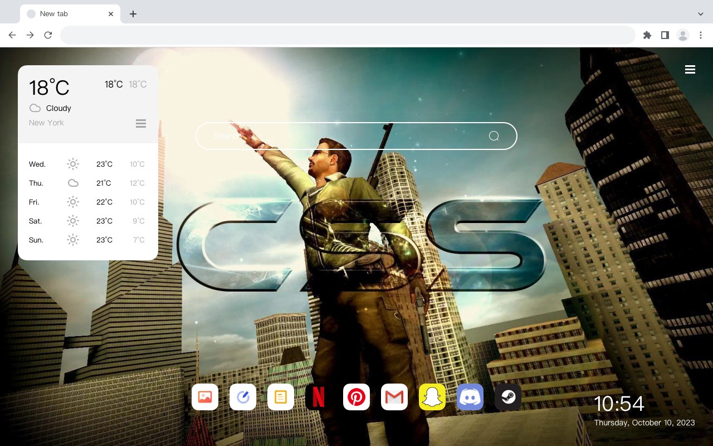The image size is (713, 446).
Task: Click the Thursday cloud weather icon
Action: (73, 183)
